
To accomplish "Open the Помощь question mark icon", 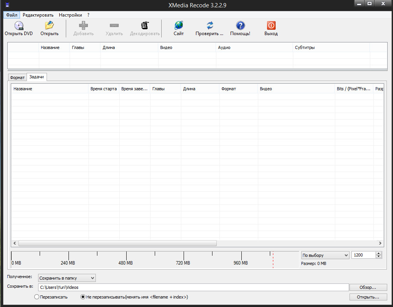I will (240, 25).
